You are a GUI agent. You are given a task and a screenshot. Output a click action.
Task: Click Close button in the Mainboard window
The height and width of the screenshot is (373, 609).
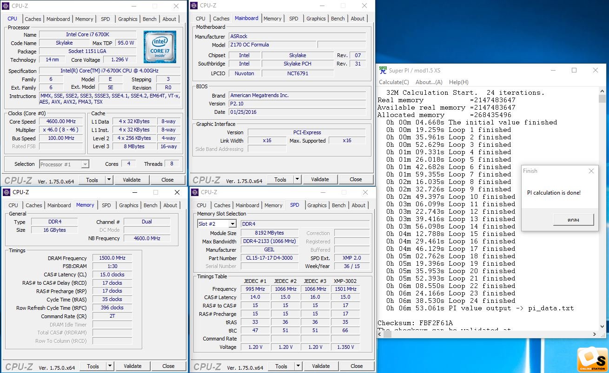(356, 179)
